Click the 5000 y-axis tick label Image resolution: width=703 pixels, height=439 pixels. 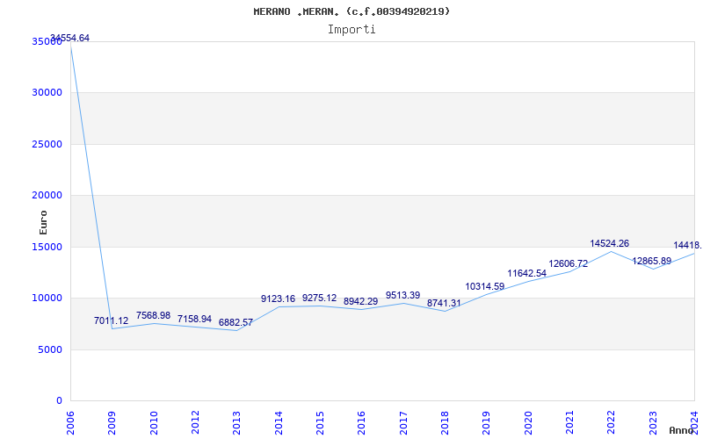[50, 349]
